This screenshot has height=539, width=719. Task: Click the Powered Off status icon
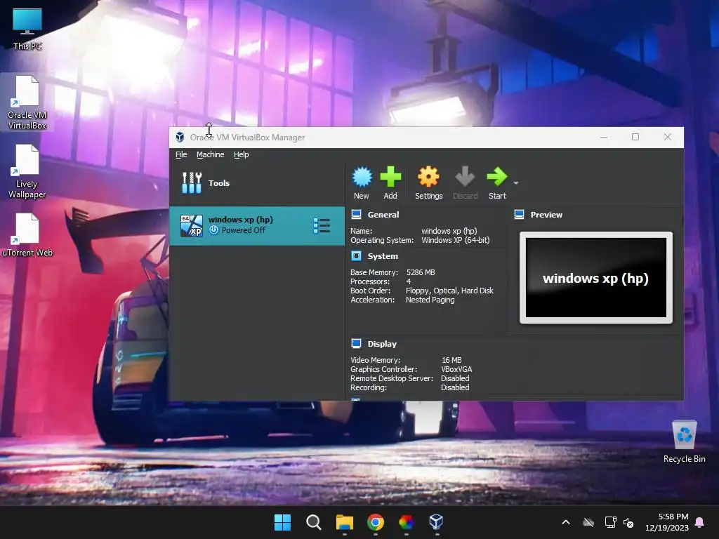213,230
